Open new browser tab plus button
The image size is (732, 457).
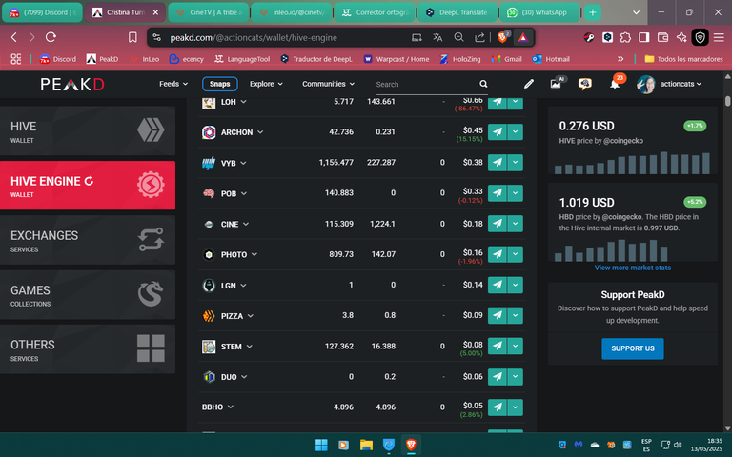(x=593, y=12)
